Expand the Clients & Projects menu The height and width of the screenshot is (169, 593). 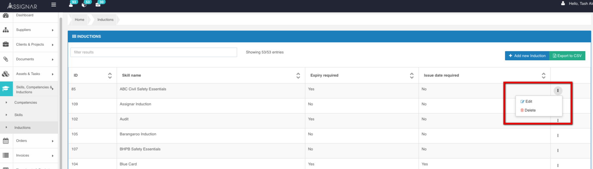[x=29, y=45]
